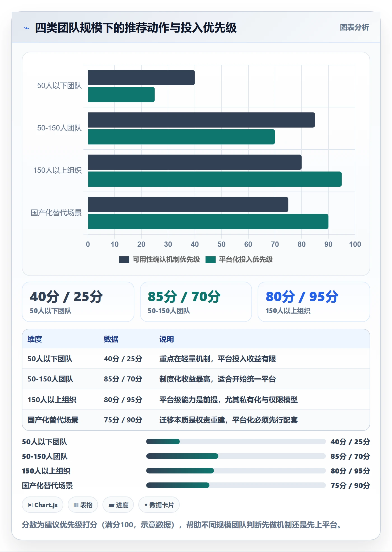The image size is (392, 552).
Task: Click the 数据卡片 tag
Action: 159,505
